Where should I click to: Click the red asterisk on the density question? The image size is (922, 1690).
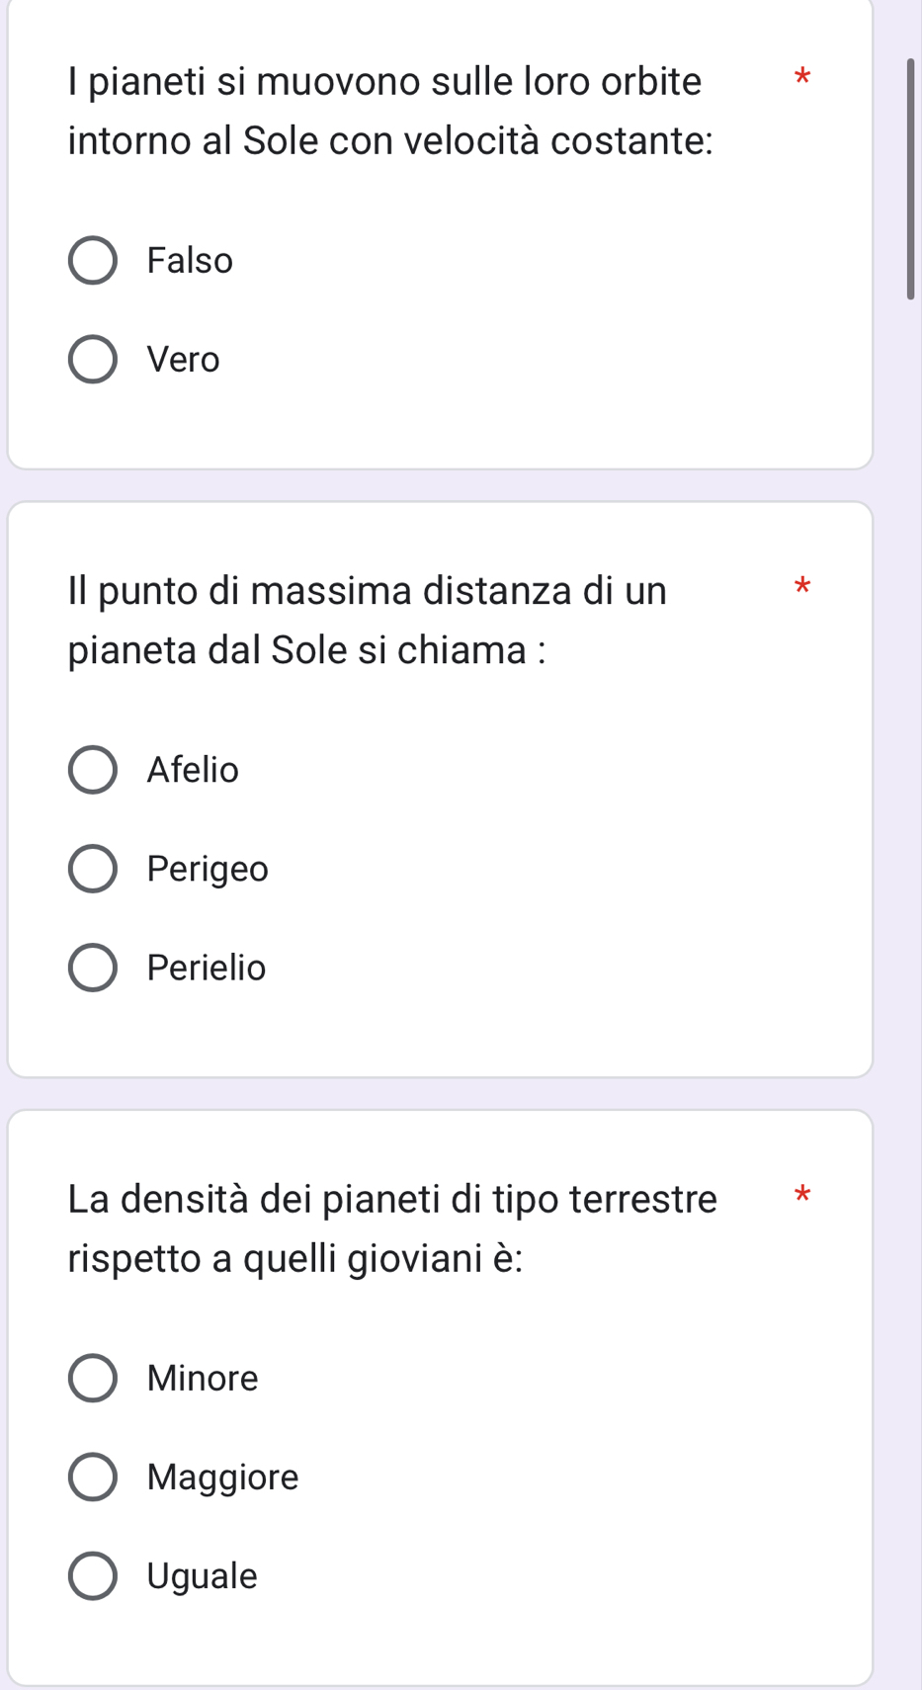[x=801, y=1196]
